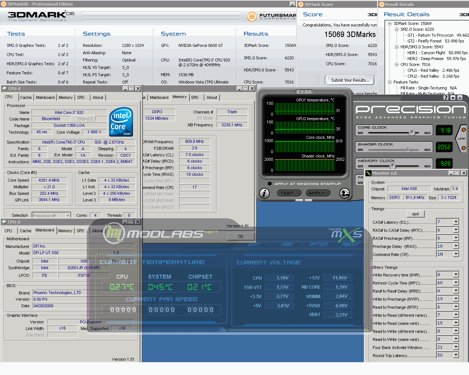This screenshot has height=375, width=469.
Task: Select Mainboard tab in CPU-Z memory window
Action: click(x=159, y=97)
